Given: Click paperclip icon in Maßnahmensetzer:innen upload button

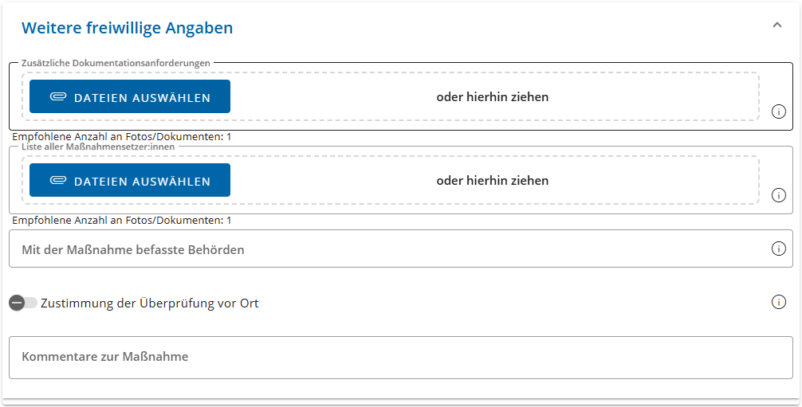Looking at the screenshot, I should pos(58,181).
